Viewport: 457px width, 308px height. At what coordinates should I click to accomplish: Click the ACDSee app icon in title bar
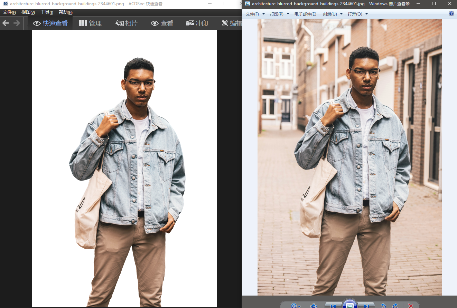(x=5, y=4)
